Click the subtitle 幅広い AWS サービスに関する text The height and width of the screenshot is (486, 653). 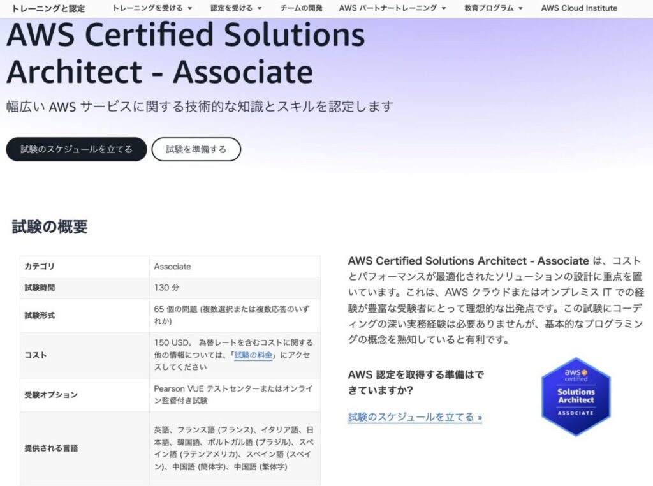pyautogui.click(x=200, y=107)
